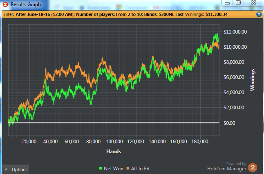Screen dimensions: 264x174
Task: Click the Powered by Hold'em Manager text
Action: tap(227, 167)
